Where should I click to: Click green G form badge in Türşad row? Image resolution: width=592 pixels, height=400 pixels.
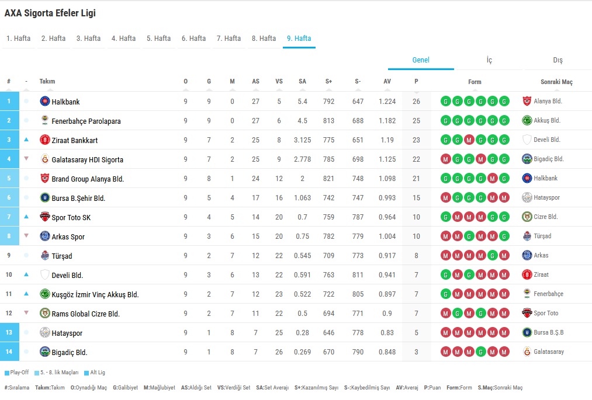pyautogui.click(x=492, y=255)
